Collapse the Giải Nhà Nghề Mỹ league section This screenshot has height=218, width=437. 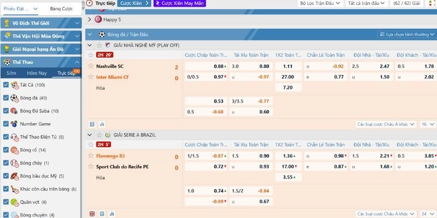pyautogui.click(x=90, y=45)
